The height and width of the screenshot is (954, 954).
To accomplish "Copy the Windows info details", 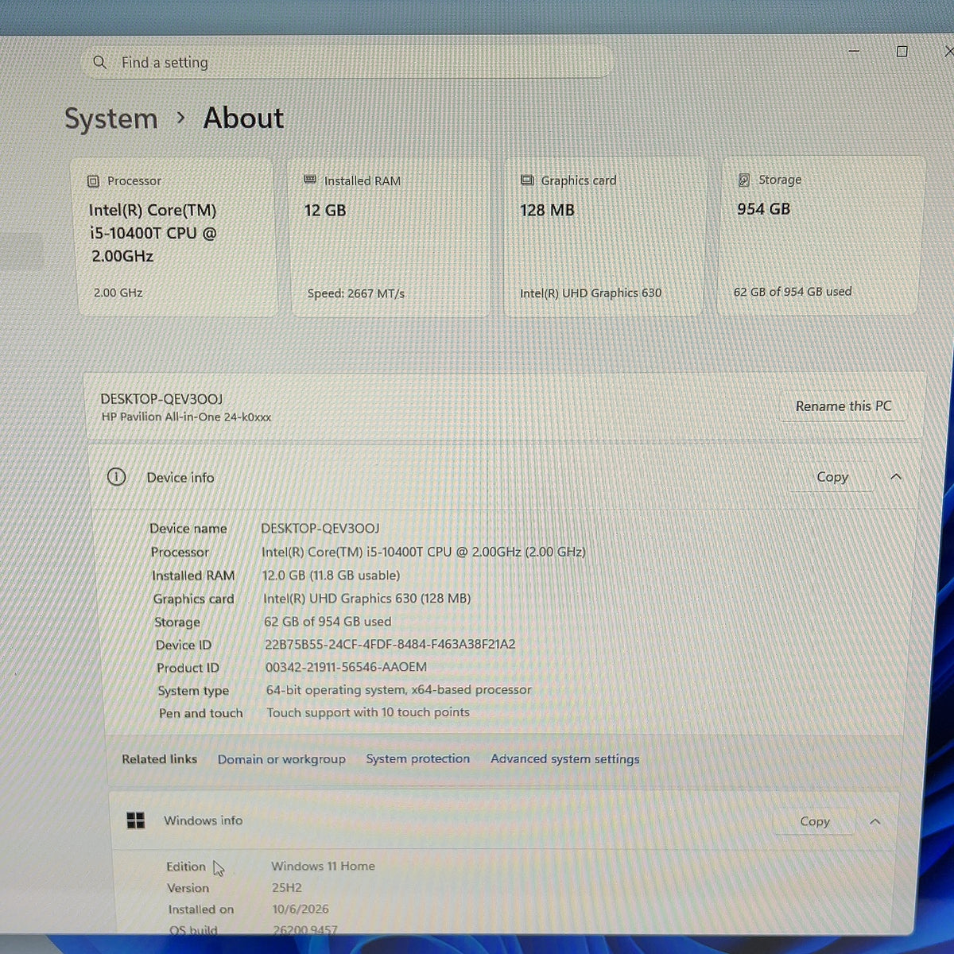I will (x=815, y=821).
